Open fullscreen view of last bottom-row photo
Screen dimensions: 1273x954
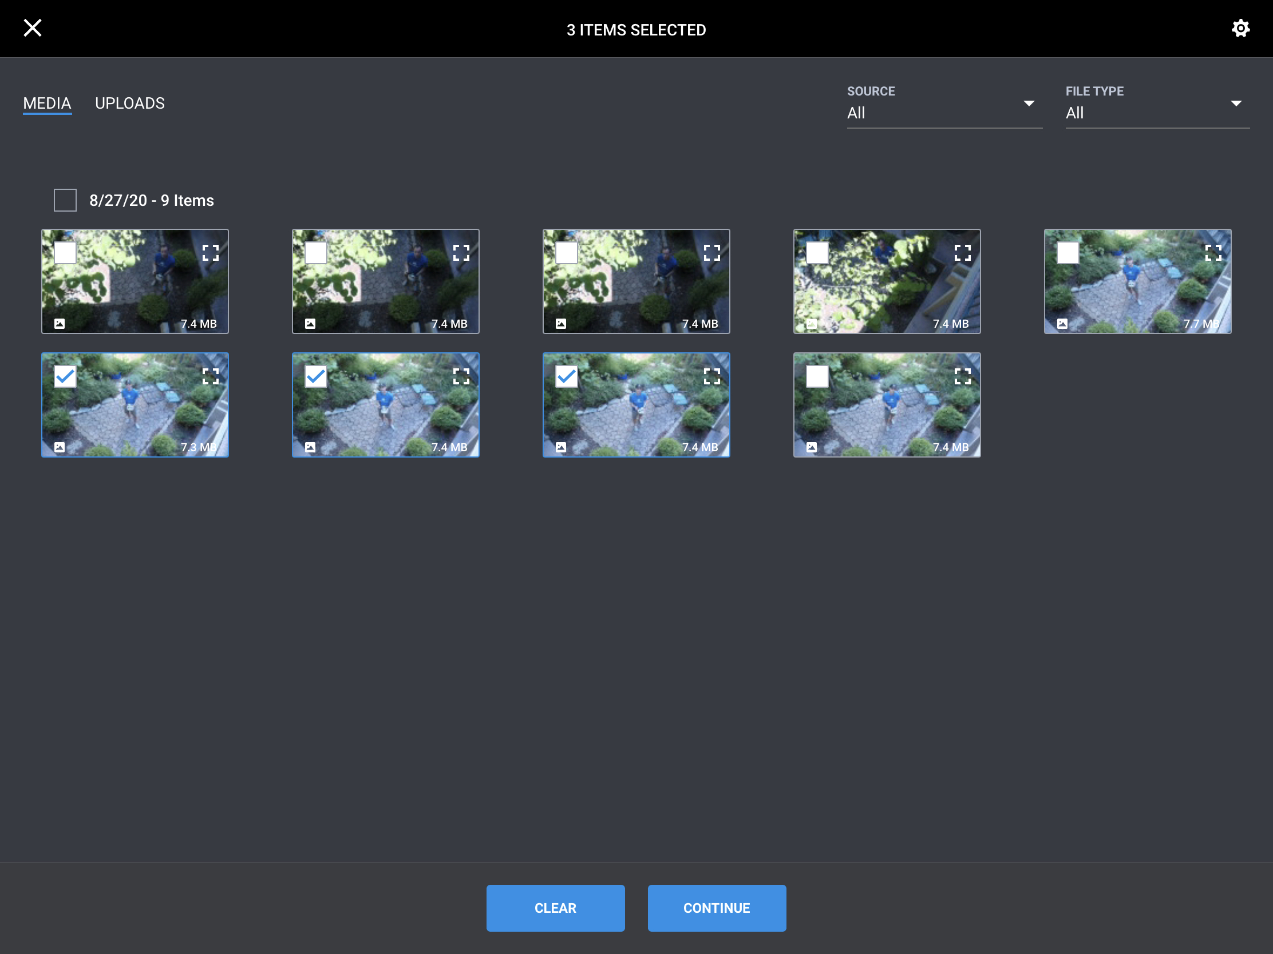click(x=962, y=376)
